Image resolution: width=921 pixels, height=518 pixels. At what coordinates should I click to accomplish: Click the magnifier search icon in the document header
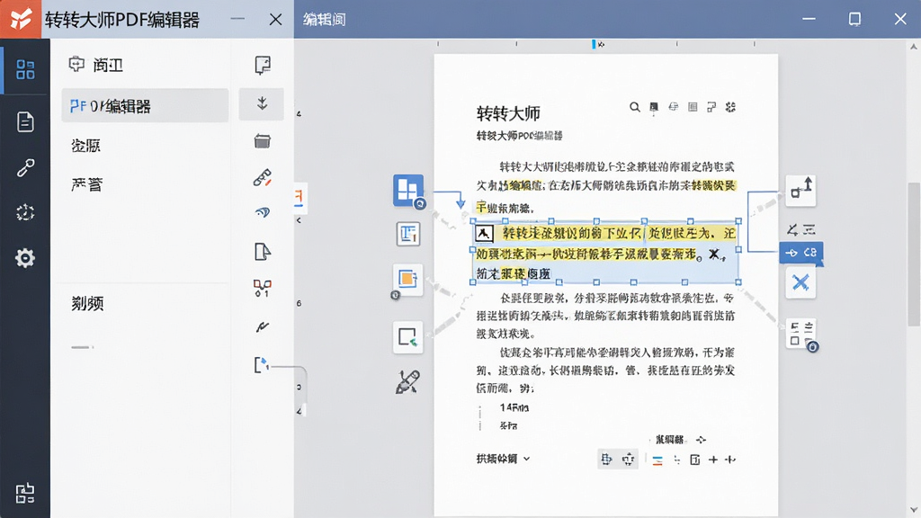tap(634, 107)
